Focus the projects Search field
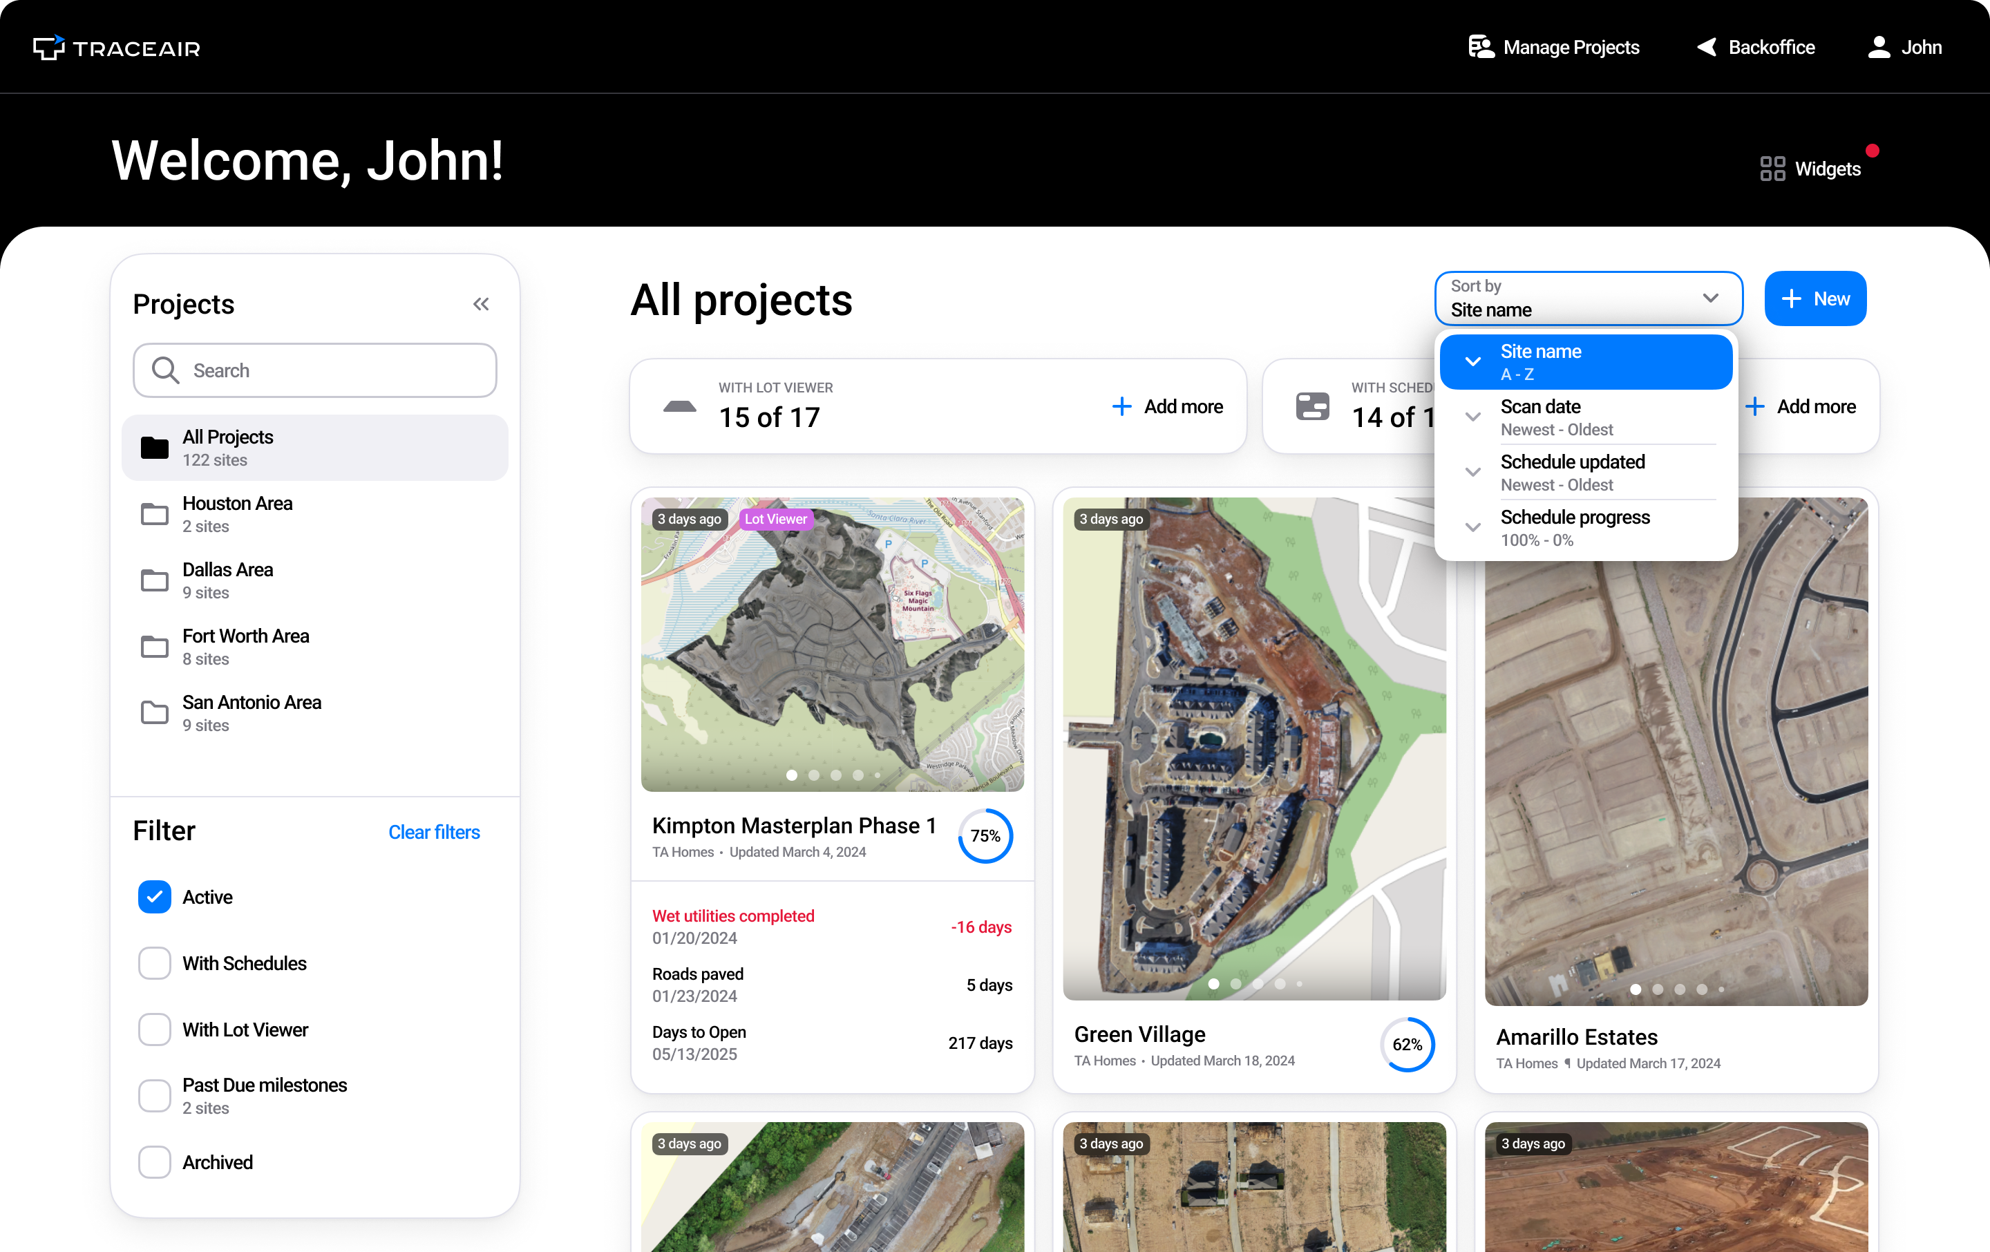This screenshot has width=1990, height=1252. click(315, 370)
